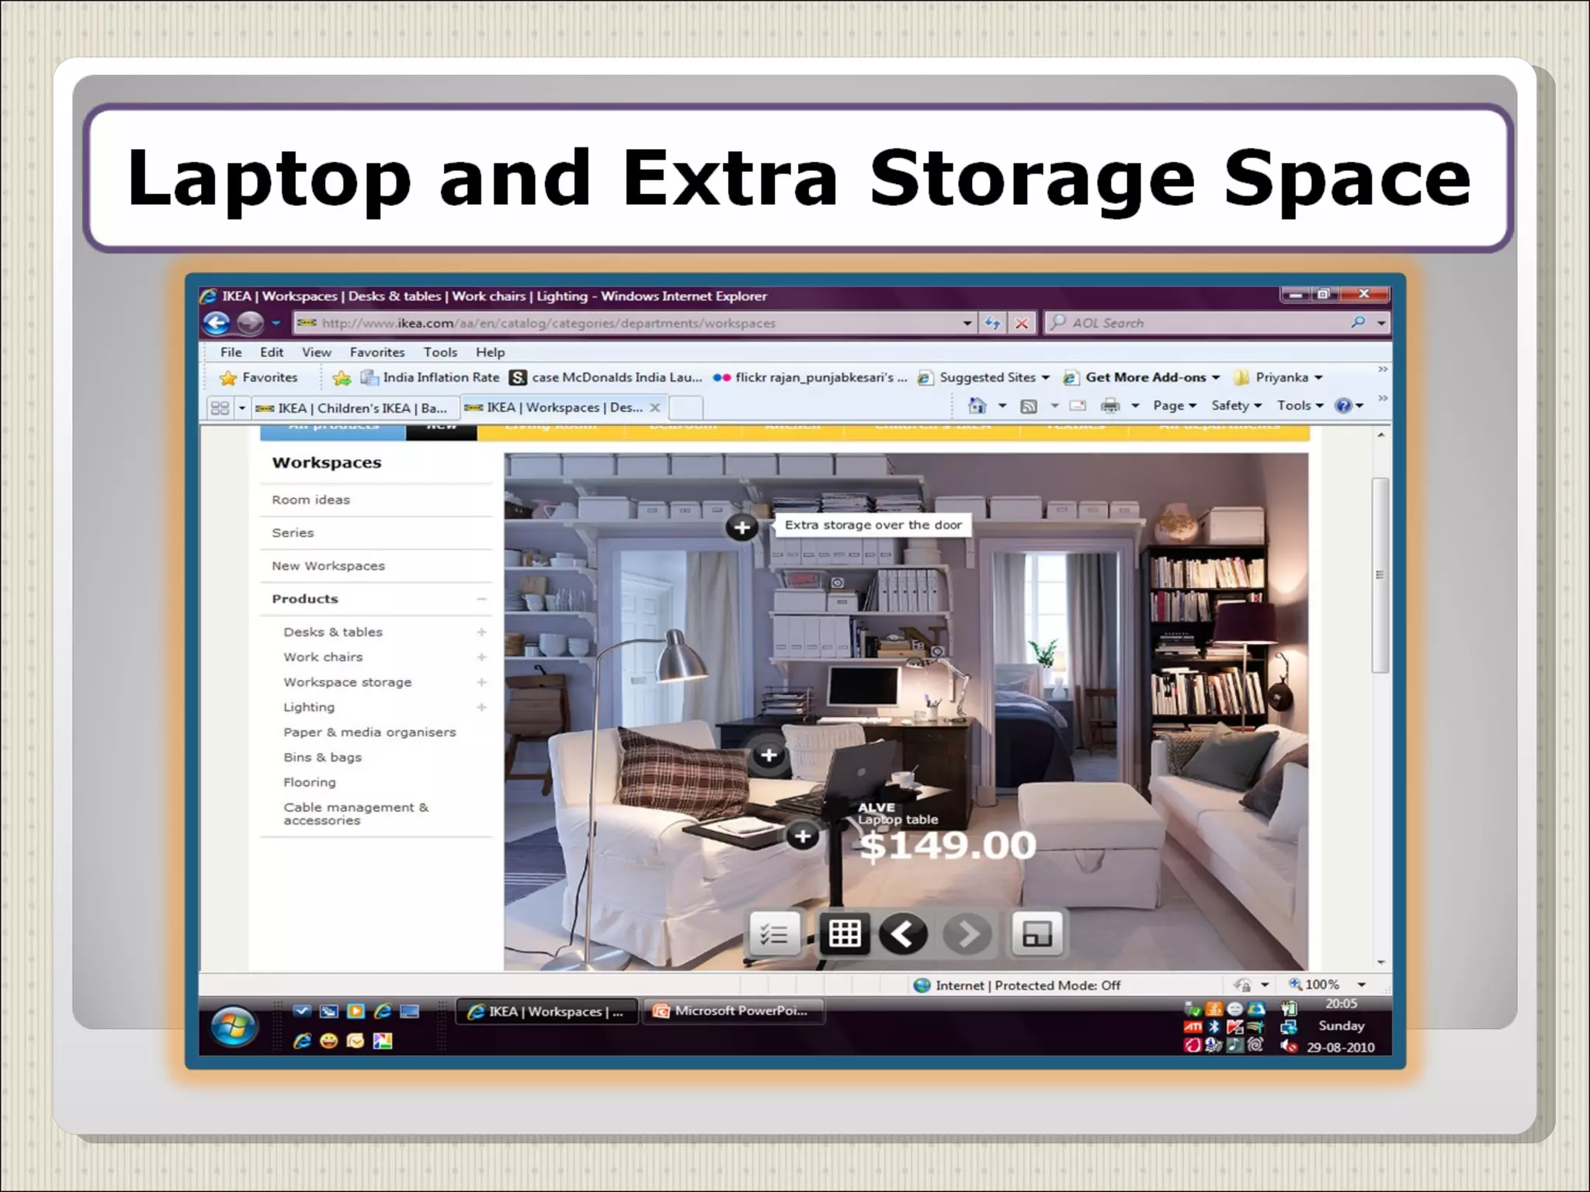Image resolution: width=1590 pixels, height=1192 pixels.
Task: Click Windows Start orb
Action: click(234, 1027)
